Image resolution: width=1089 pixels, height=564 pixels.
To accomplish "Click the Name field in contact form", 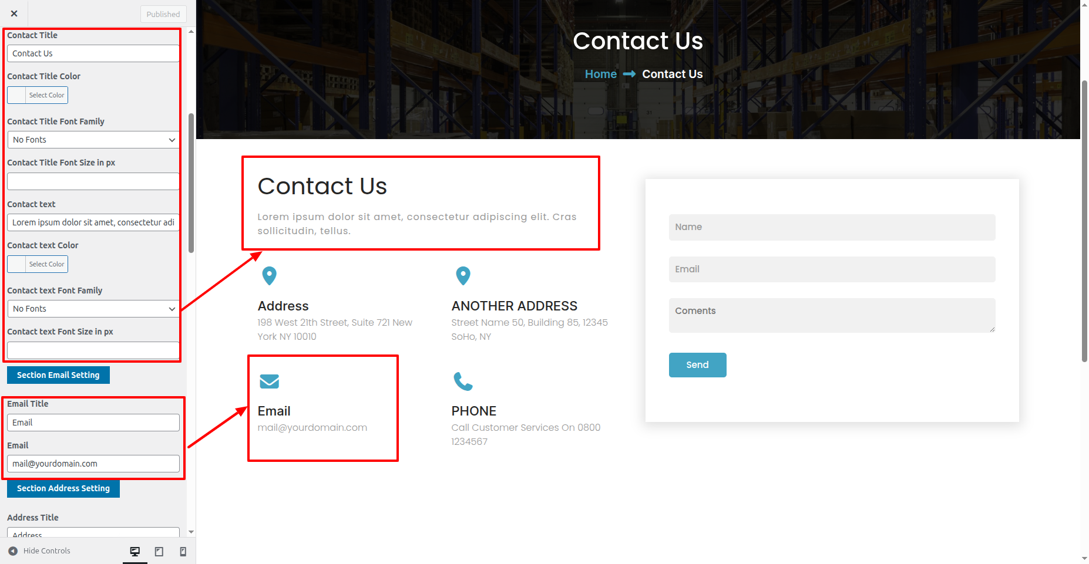I will click(x=832, y=227).
